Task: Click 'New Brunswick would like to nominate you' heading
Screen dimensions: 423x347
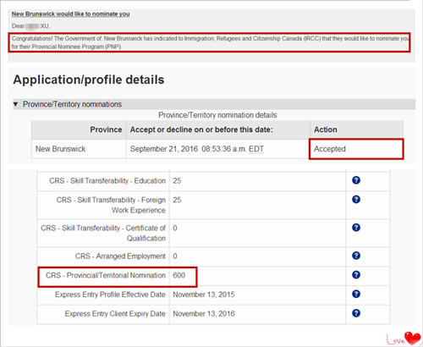Action: pyautogui.click(x=70, y=14)
